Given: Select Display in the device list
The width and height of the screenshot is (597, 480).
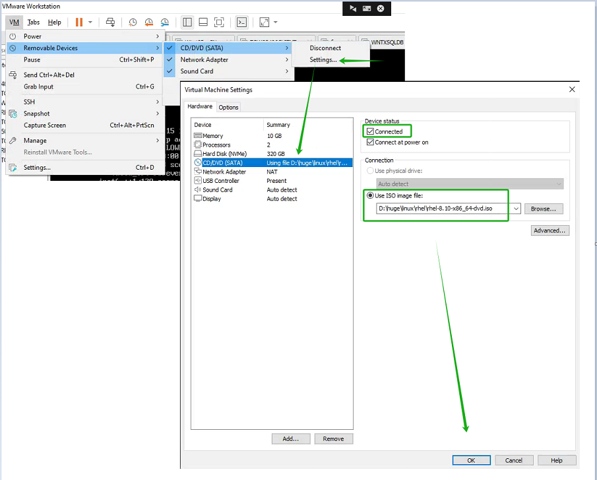Looking at the screenshot, I should 272,199.
